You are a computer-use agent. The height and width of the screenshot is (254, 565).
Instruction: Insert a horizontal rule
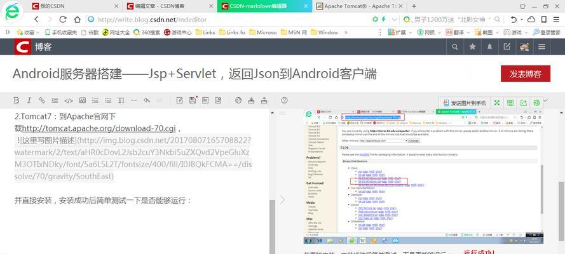click(x=133, y=100)
